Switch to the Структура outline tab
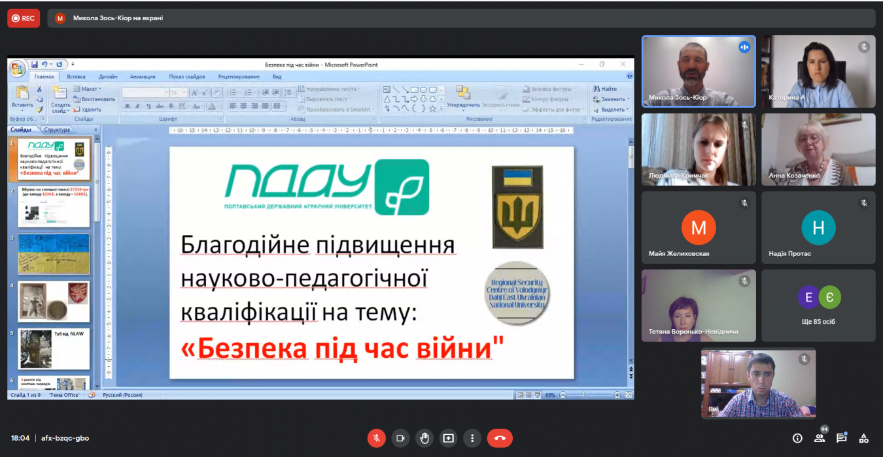This screenshot has height=457, width=883. point(58,130)
